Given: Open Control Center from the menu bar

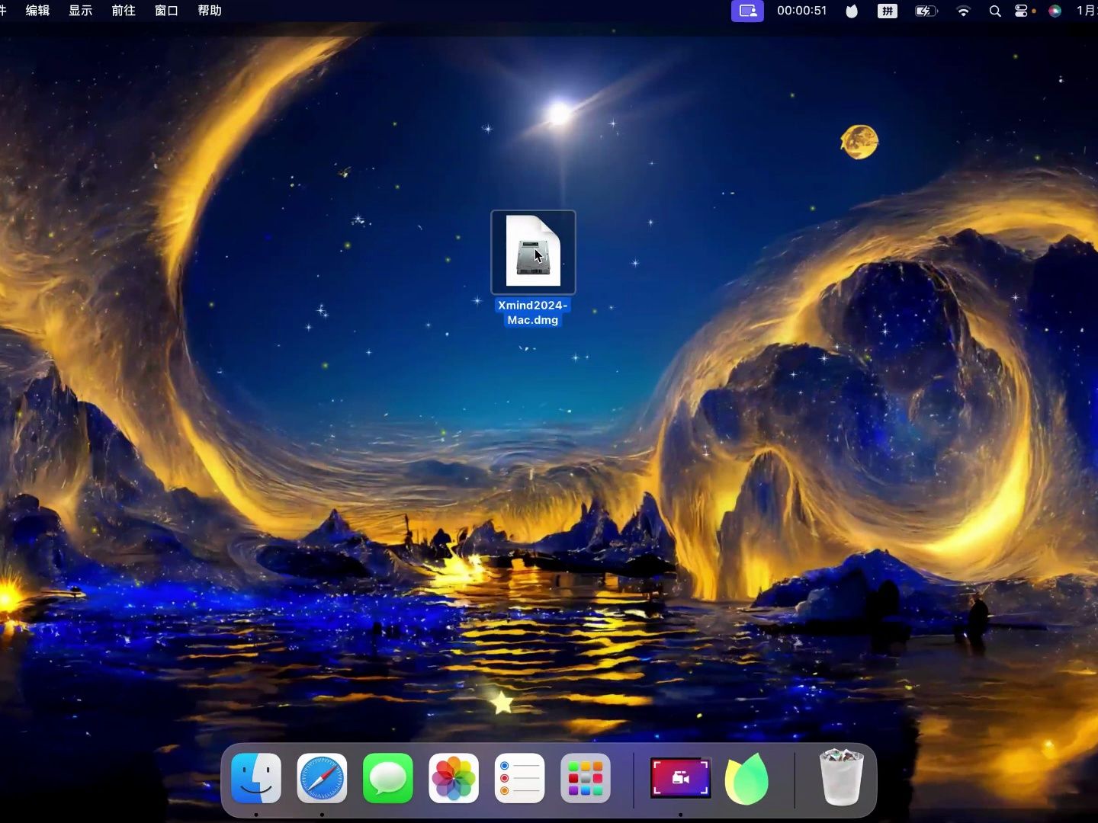Looking at the screenshot, I should 1023,11.
